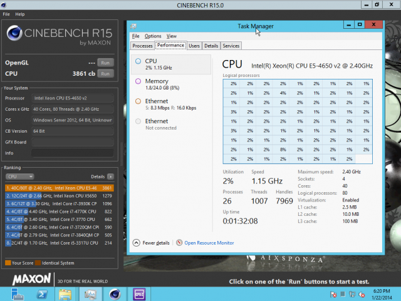Click the Speed 1.15 GHz value
Image resolution: width=401 pixels, height=301 pixels.
[267, 181]
